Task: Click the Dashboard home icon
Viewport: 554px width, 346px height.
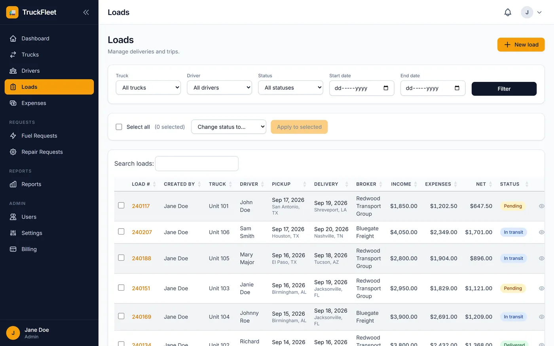Action: pyautogui.click(x=13, y=38)
